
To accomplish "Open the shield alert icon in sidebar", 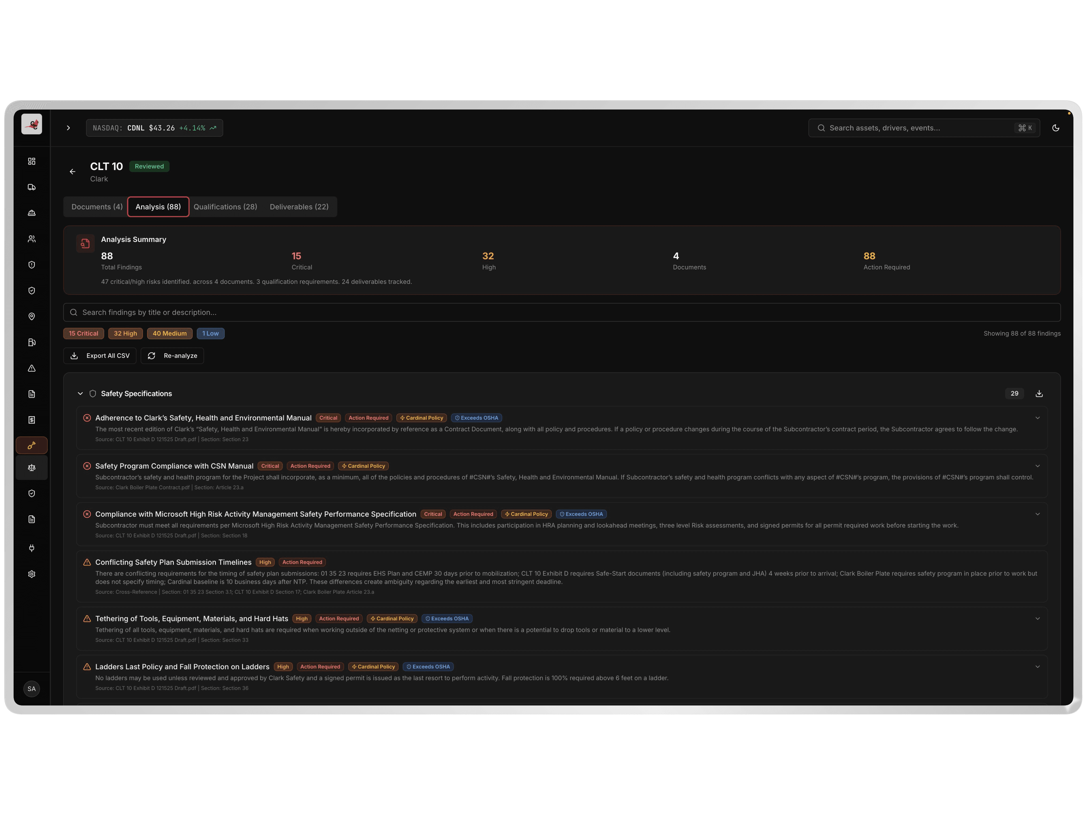I will click(31, 265).
